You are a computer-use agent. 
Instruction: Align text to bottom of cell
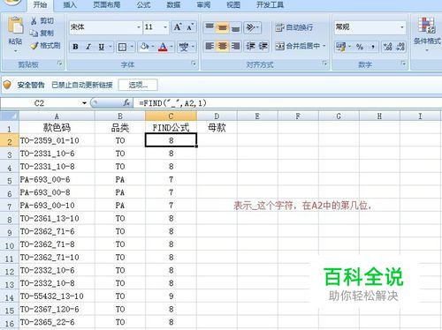[235, 27]
